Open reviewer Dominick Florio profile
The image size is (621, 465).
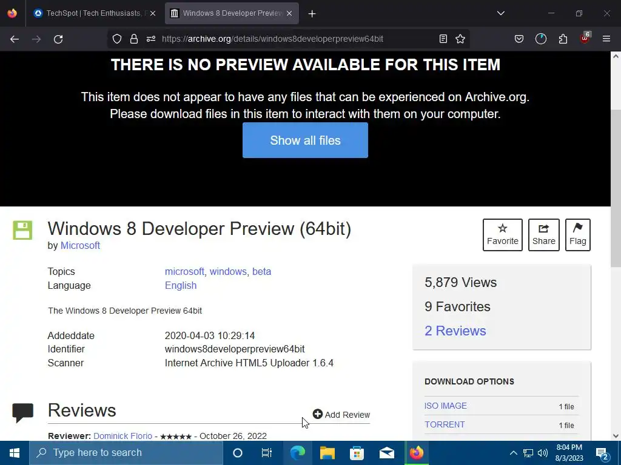click(123, 436)
